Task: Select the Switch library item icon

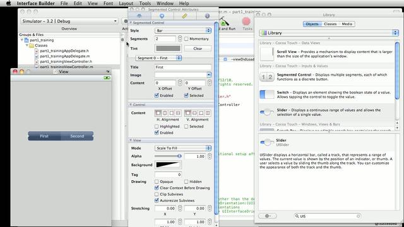Action: point(266,95)
